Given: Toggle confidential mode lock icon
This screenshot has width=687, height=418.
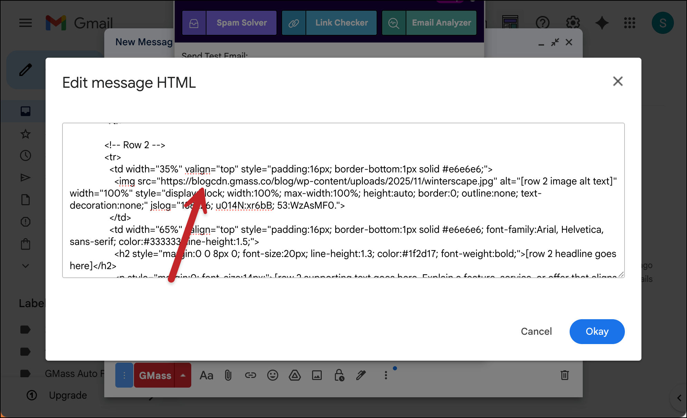Looking at the screenshot, I should [339, 375].
